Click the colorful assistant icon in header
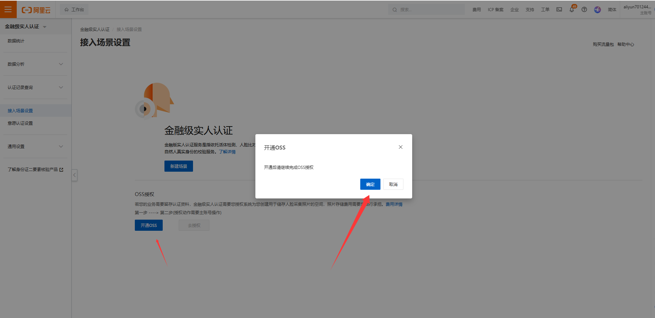655x318 pixels. pyautogui.click(x=597, y=10)
